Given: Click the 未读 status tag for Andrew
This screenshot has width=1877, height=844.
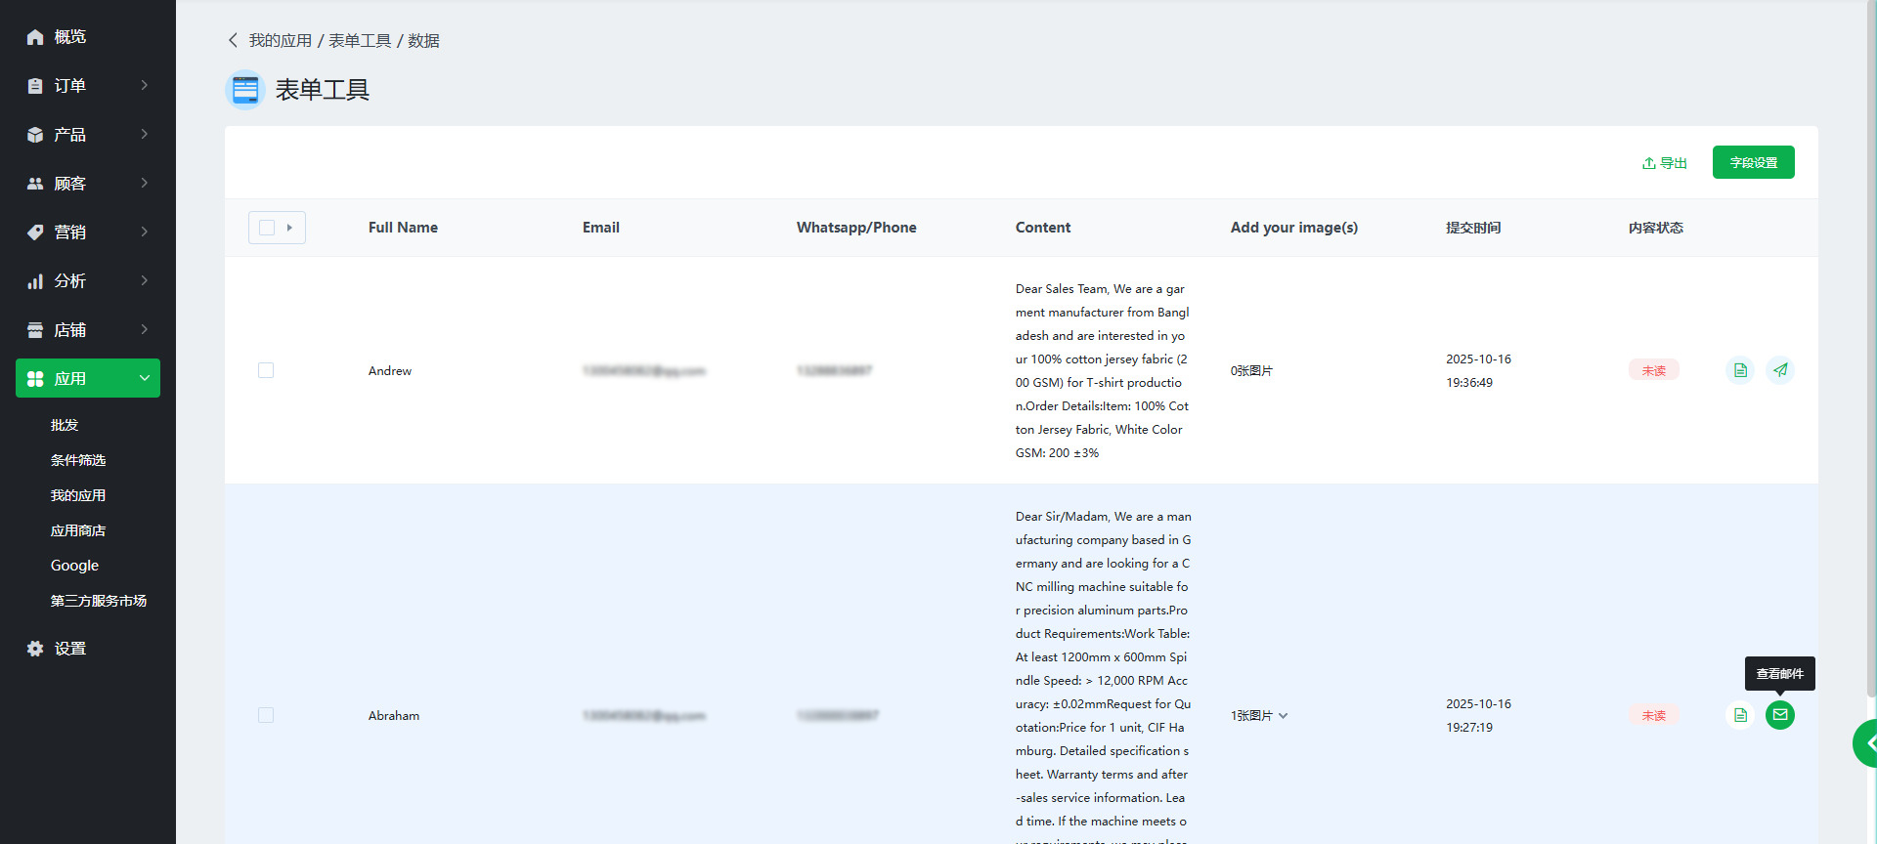Looking at the screenshot, I should tap(1653, 370).
